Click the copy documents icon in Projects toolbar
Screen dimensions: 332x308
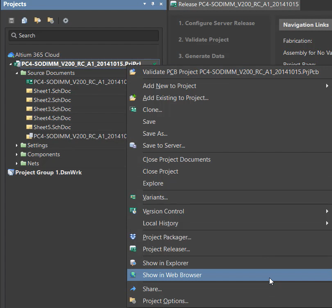25,21
